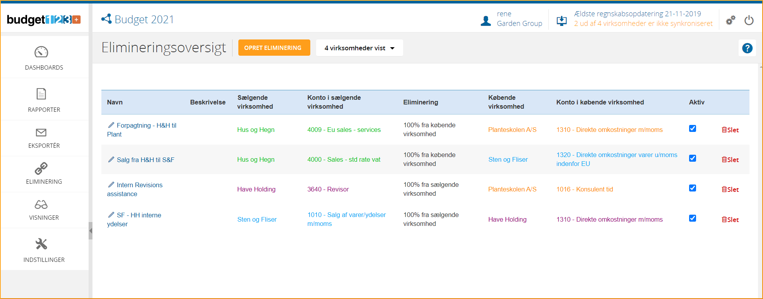
Task: Click the blue help question mark icon
Action: [x=747, y=48]
